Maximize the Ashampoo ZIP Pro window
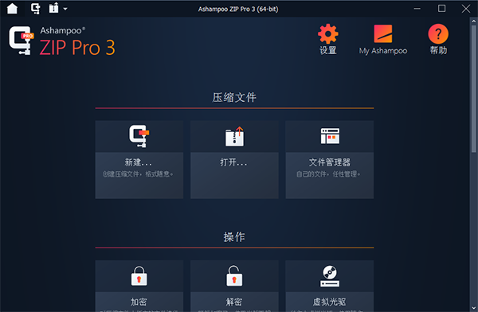 [x=441, y=9]
